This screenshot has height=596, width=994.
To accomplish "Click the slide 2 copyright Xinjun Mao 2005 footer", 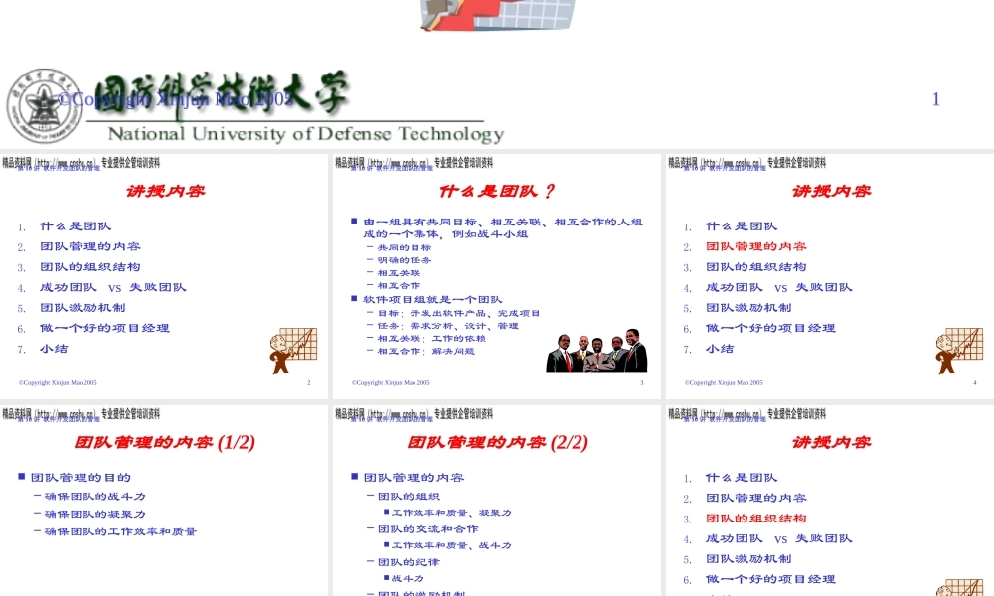I will (x=58, y=383).
